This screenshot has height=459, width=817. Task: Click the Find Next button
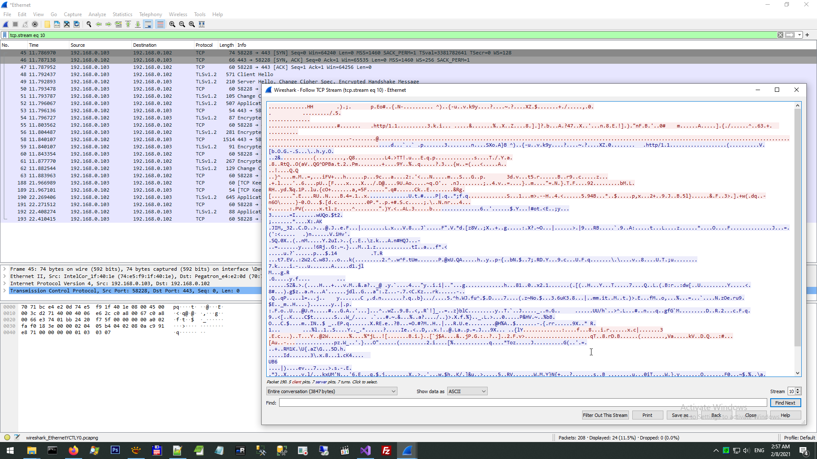(785, 403)
